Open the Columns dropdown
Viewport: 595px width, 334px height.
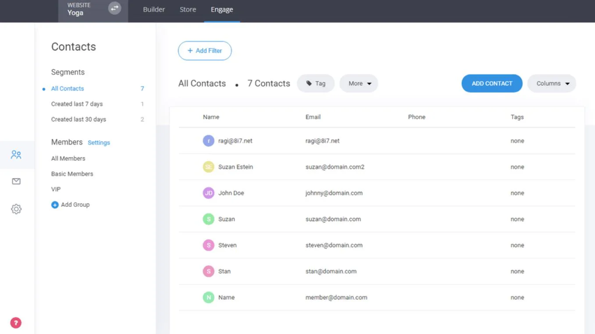[x=552, y=83]
